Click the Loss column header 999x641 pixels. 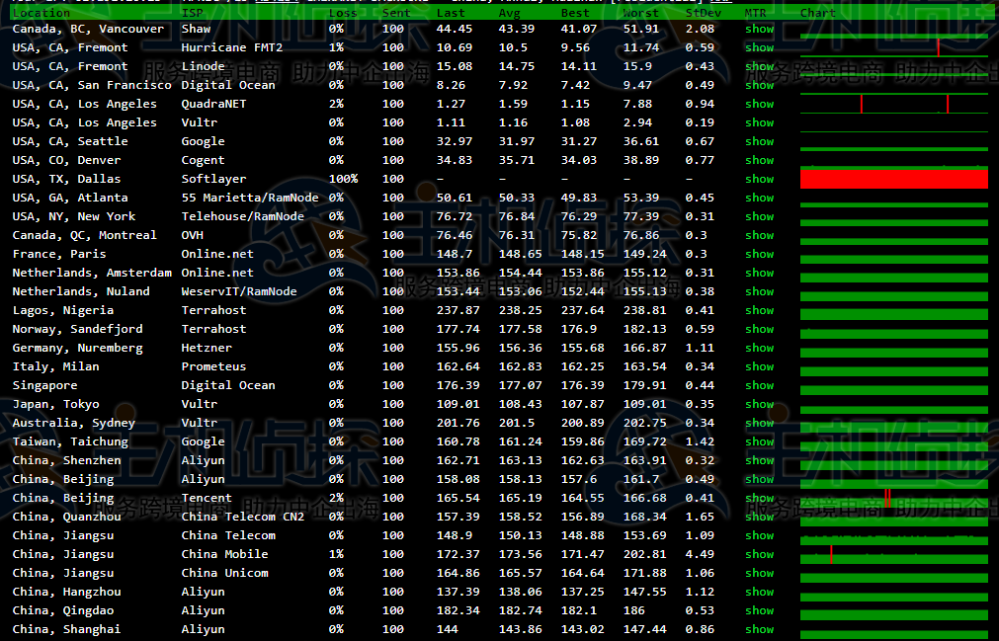pos(343,13)
